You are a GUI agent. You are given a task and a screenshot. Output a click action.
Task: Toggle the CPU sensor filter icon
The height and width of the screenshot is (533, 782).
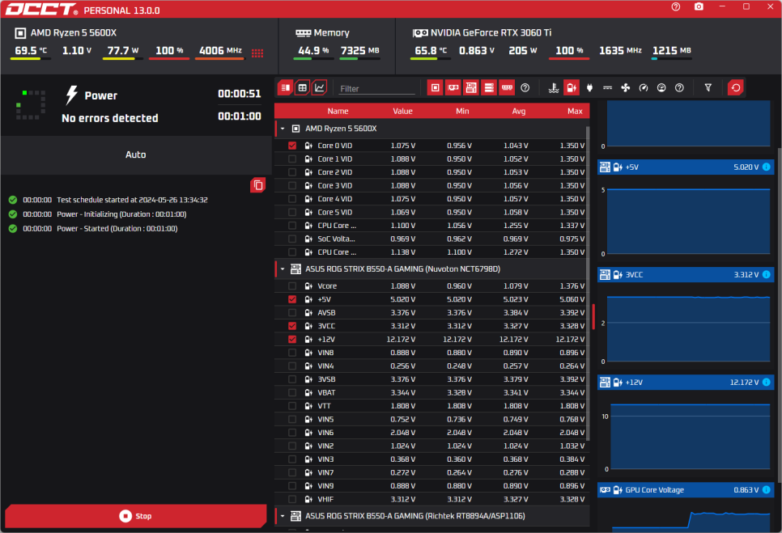pos(435,87)
